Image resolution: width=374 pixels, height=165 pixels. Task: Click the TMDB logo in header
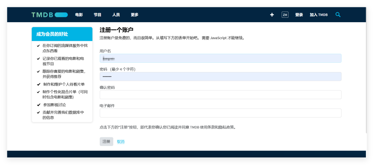pos(50,15)
